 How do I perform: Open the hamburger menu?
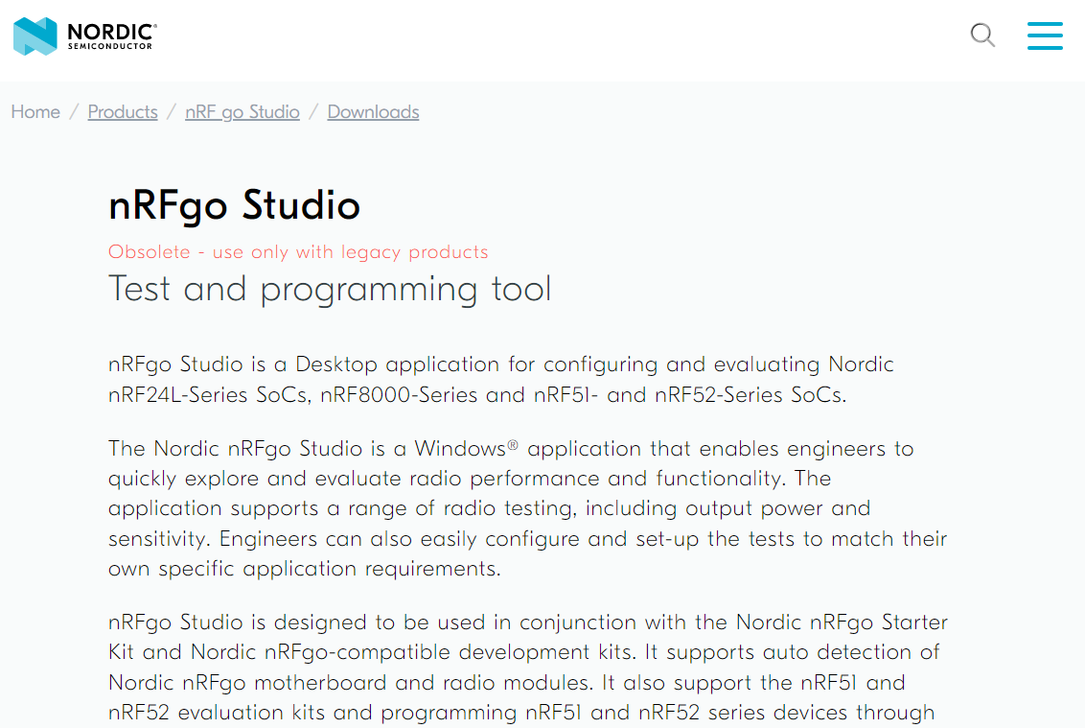click(x=1045, y=35)
